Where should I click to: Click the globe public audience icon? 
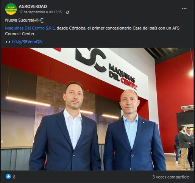(x=67, y=13)
